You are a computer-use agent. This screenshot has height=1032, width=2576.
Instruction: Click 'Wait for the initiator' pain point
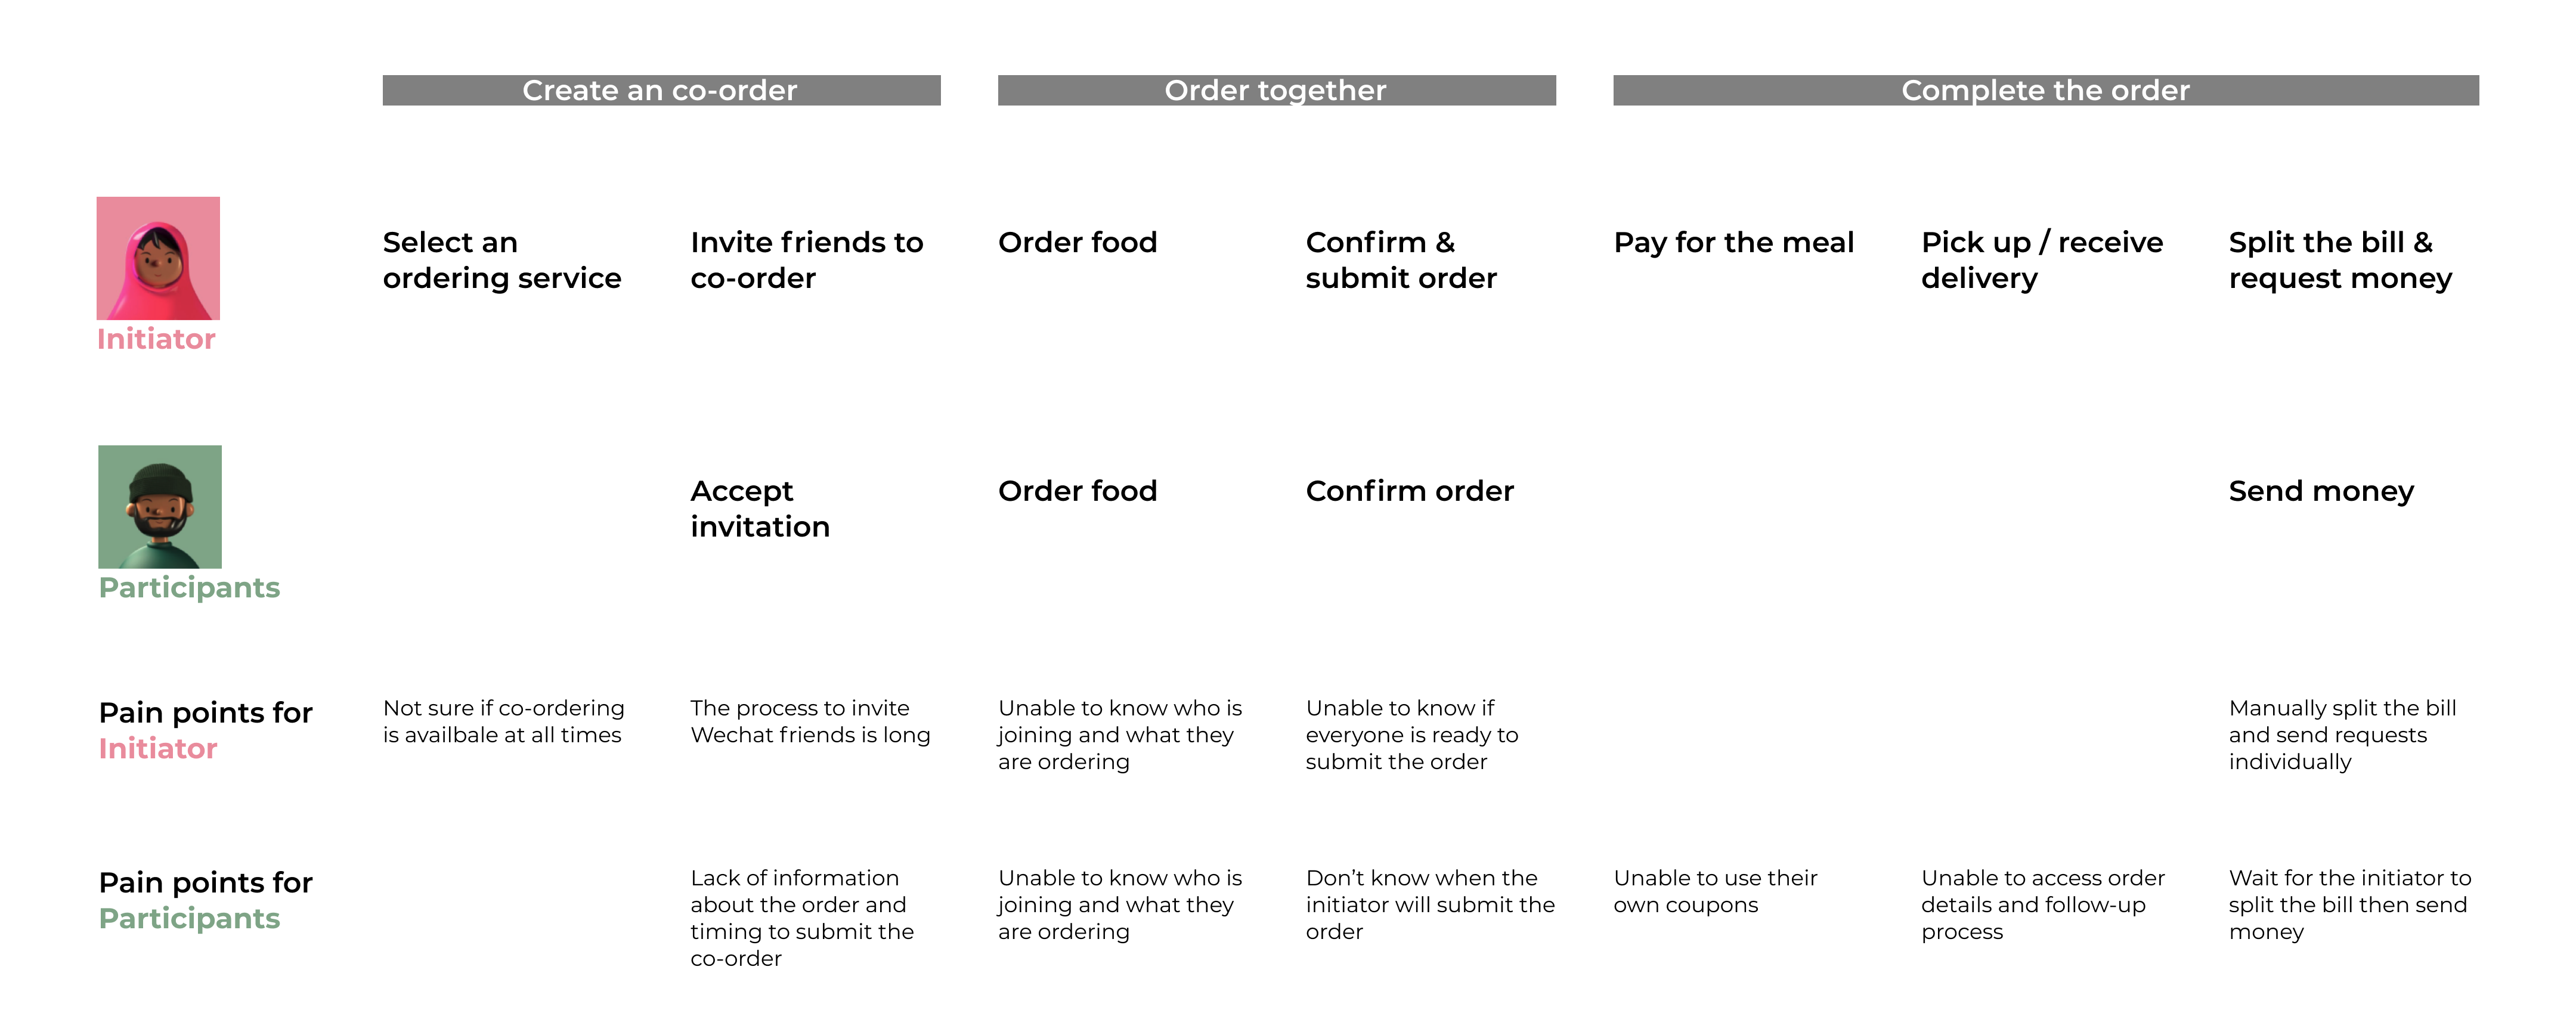2349,905
